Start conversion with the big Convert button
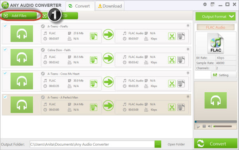The width and height of the screenshot is (239, 150). [215, 144]
